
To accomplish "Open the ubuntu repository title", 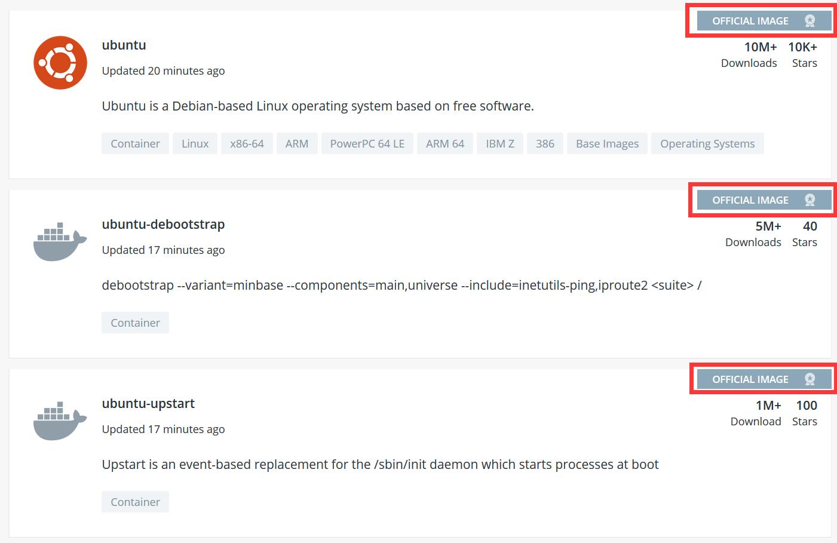I will pyautogui.click(x=124, y=45).
